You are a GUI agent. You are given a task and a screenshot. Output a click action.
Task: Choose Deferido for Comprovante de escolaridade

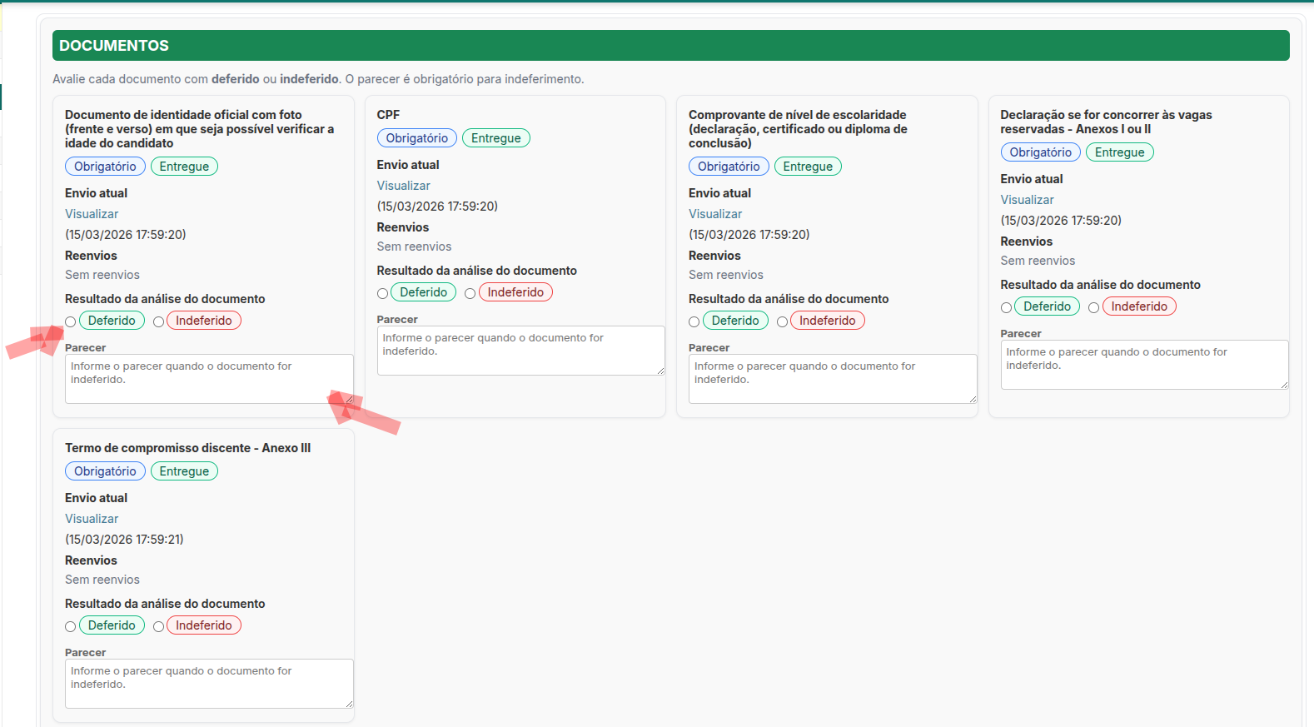point(694,322)
